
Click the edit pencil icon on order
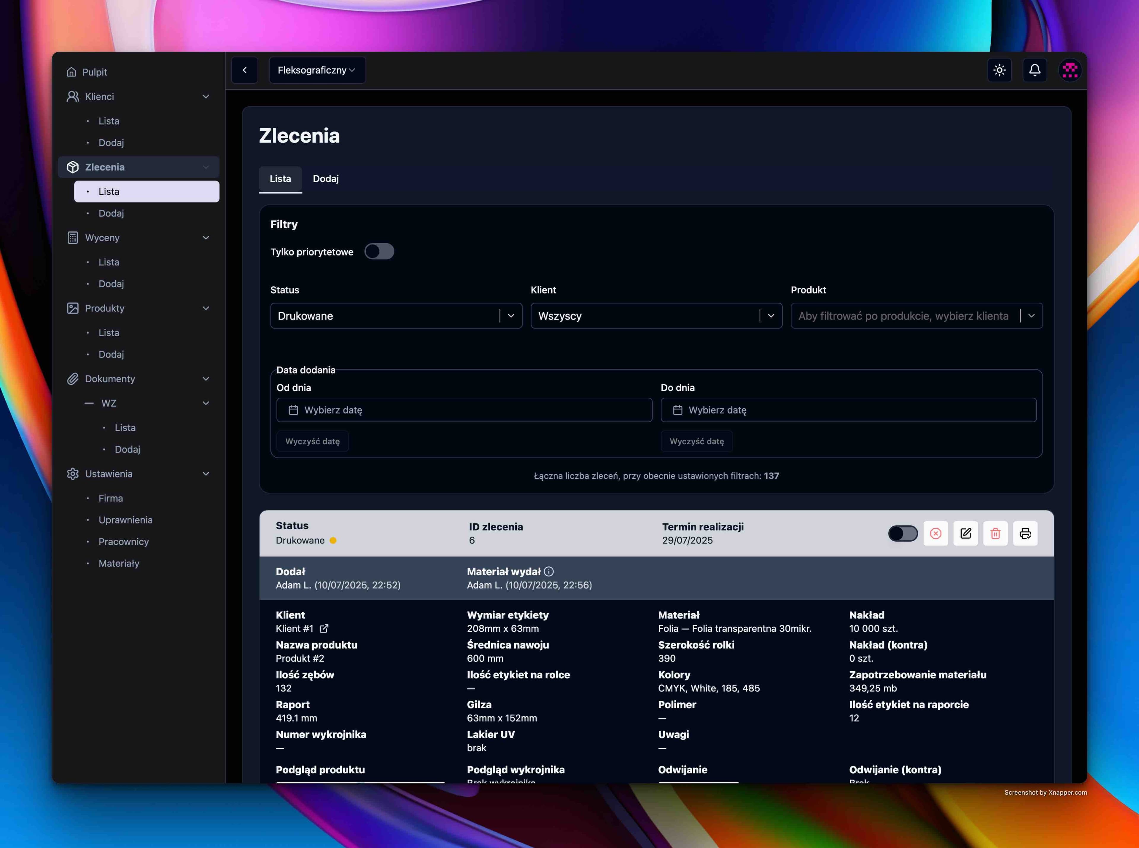click(965, 533)
